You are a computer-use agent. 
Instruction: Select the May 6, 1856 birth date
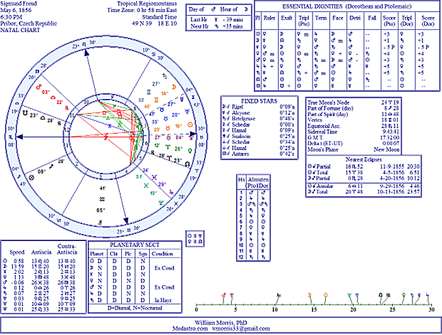pos(16,10)
